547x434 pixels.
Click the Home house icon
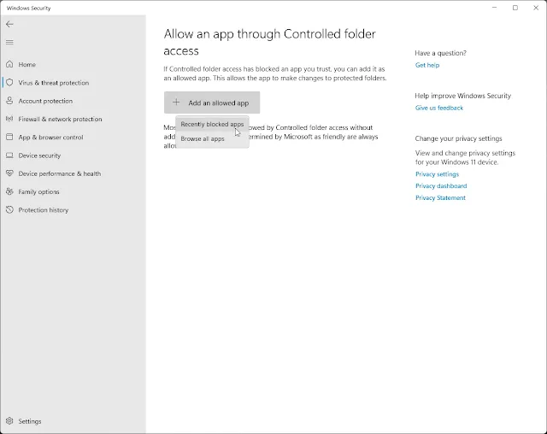(x=9, y=64)
